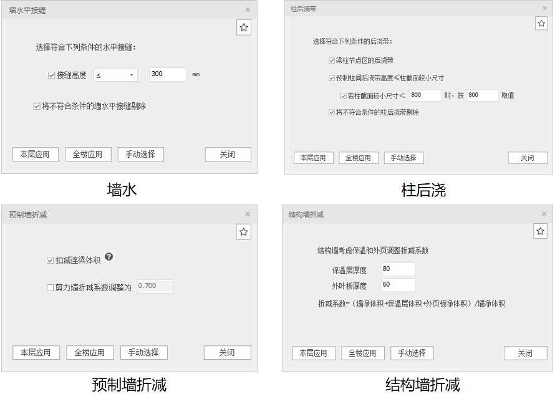Open the ≤ comparison dropdown for 接缝高度

(115, 75)
